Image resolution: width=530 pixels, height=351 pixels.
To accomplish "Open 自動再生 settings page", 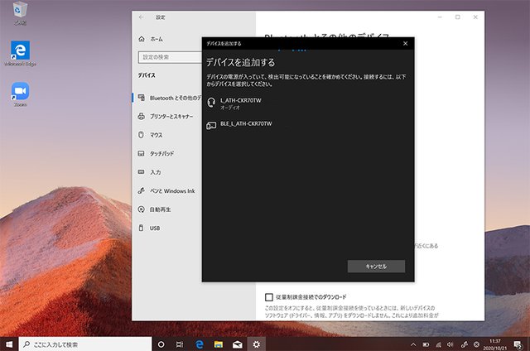I will coord(160,209).
